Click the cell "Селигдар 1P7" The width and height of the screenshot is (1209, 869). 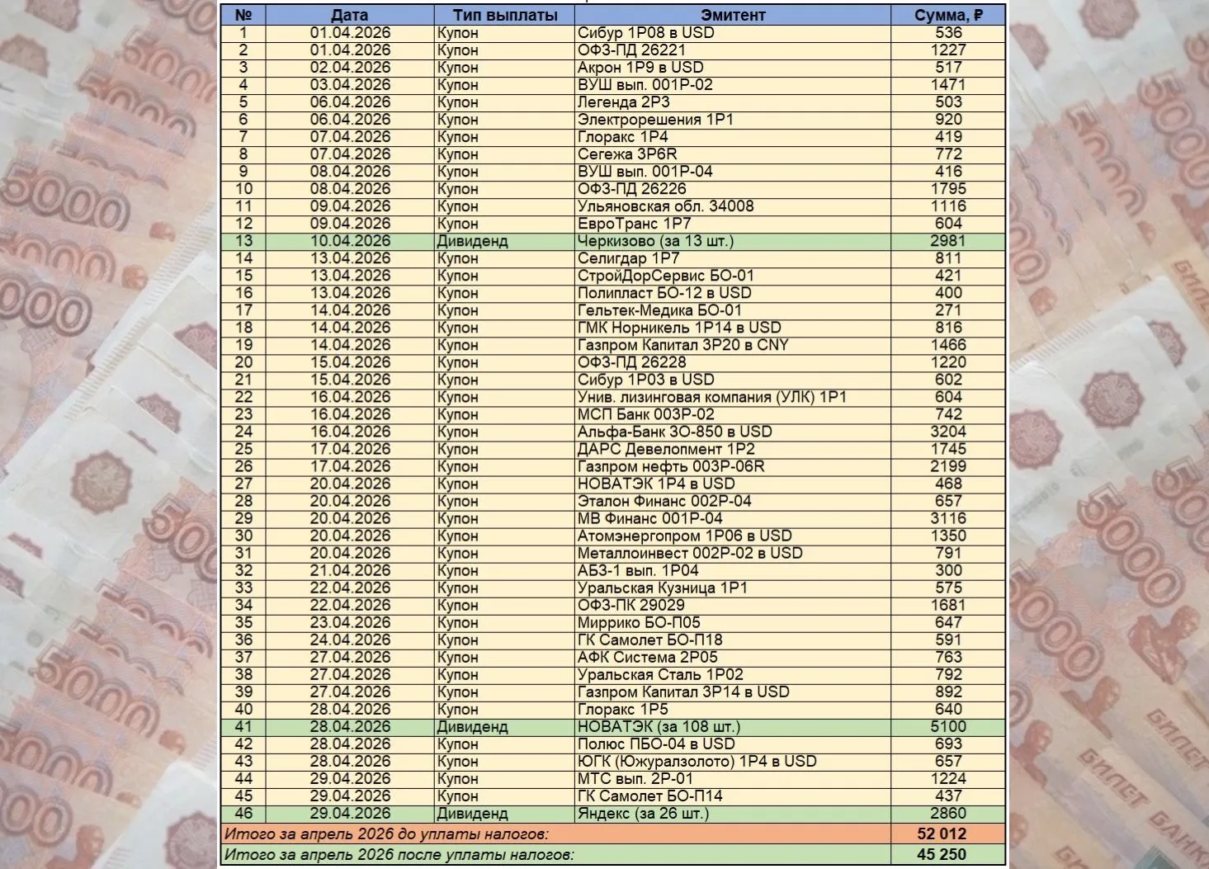point(733,258)
